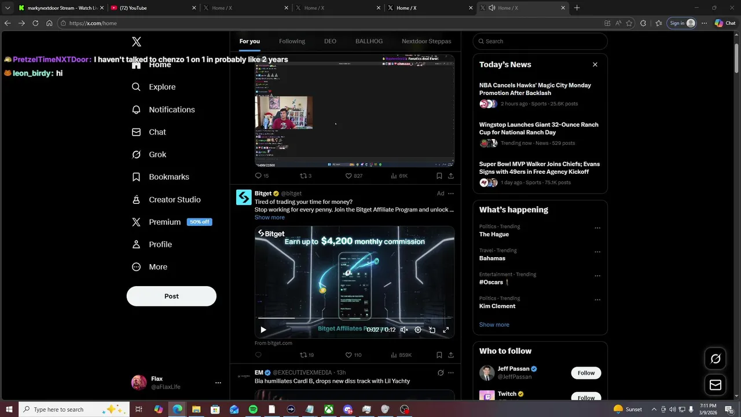Switch to the Following tab
The image size is (741, 417).
pos(292,41)
